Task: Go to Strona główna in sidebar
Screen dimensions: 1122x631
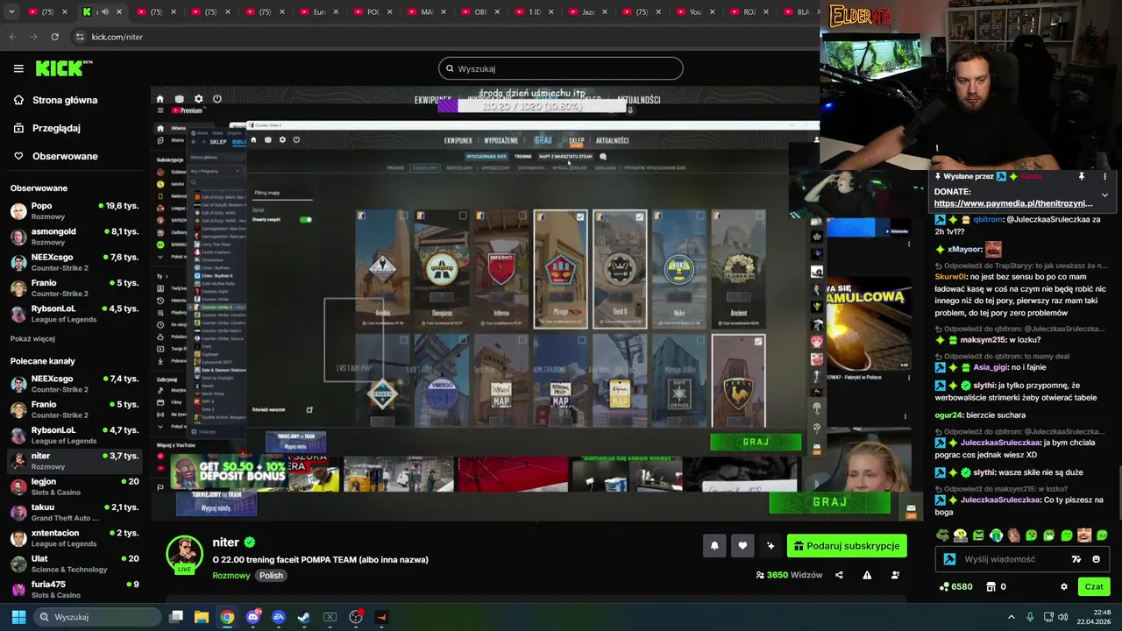Action: click(65, 100)
